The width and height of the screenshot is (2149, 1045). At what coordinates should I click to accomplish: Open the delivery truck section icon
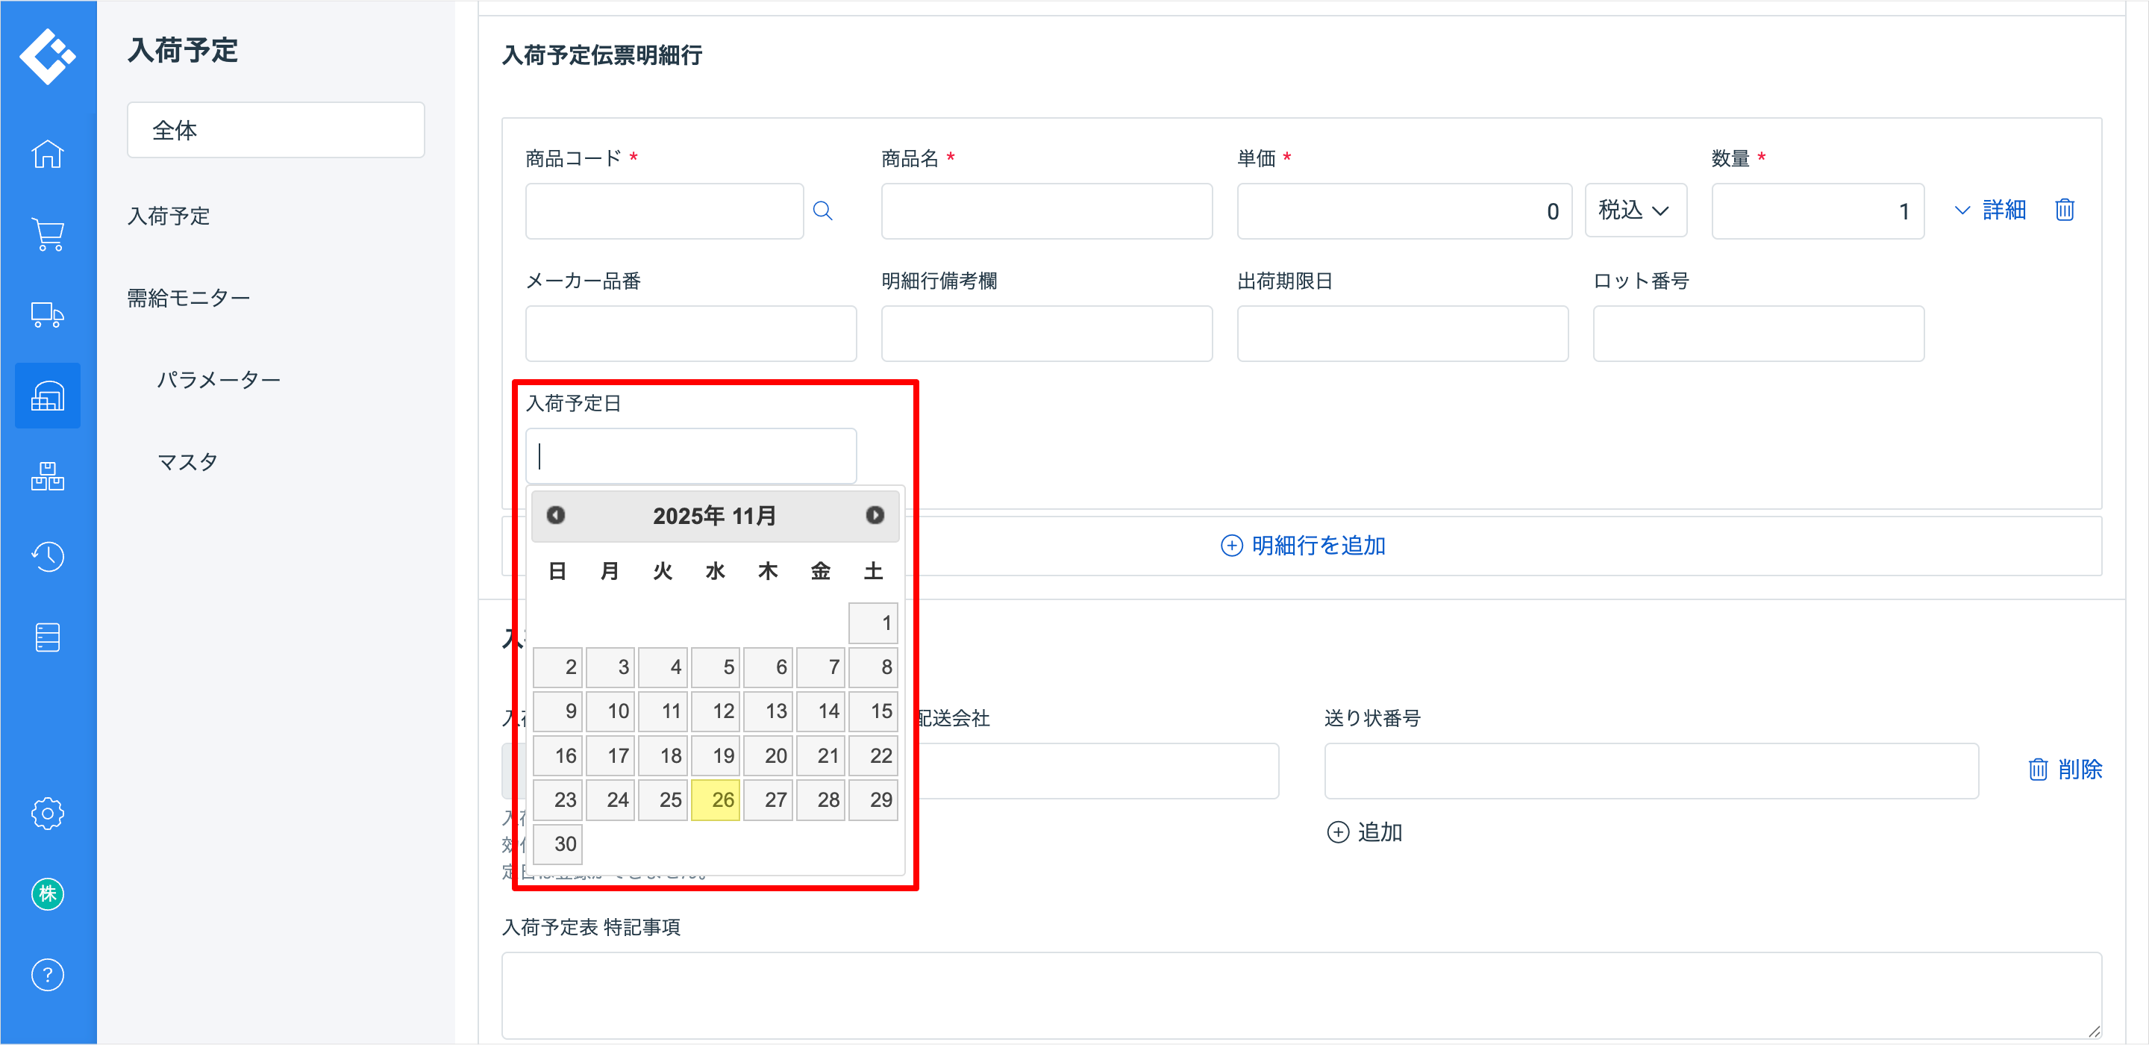coord(48,316)
